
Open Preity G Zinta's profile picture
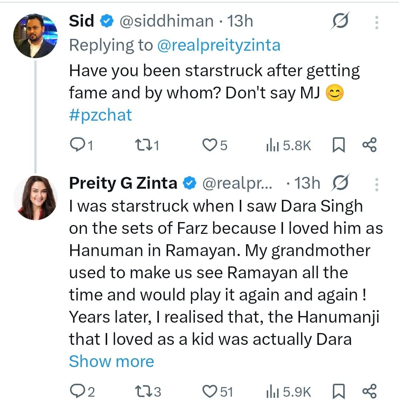point(35,198)
